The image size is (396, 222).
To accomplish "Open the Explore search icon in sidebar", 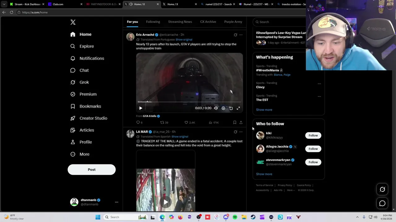I will coord(73,46).
